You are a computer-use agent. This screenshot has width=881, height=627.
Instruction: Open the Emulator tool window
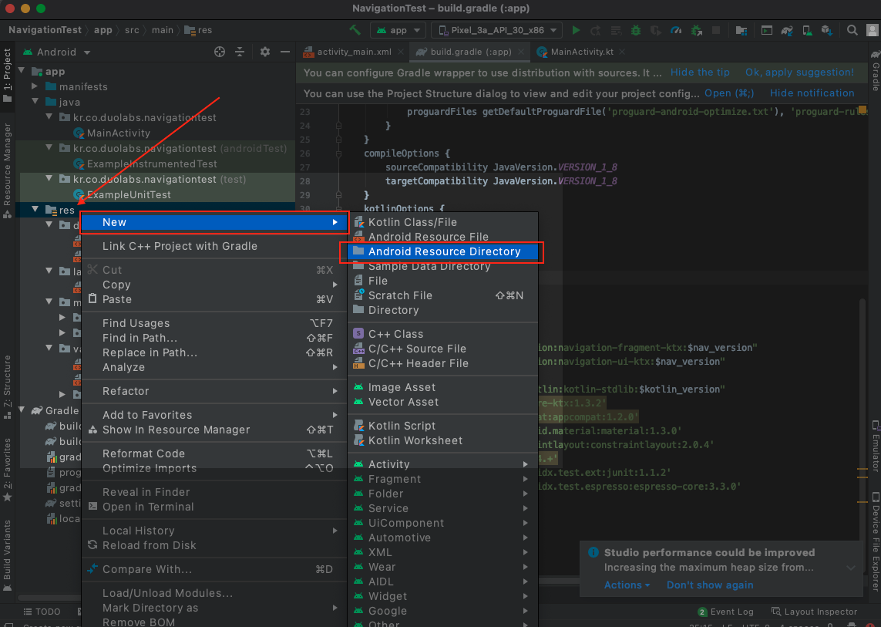point(876,445)
